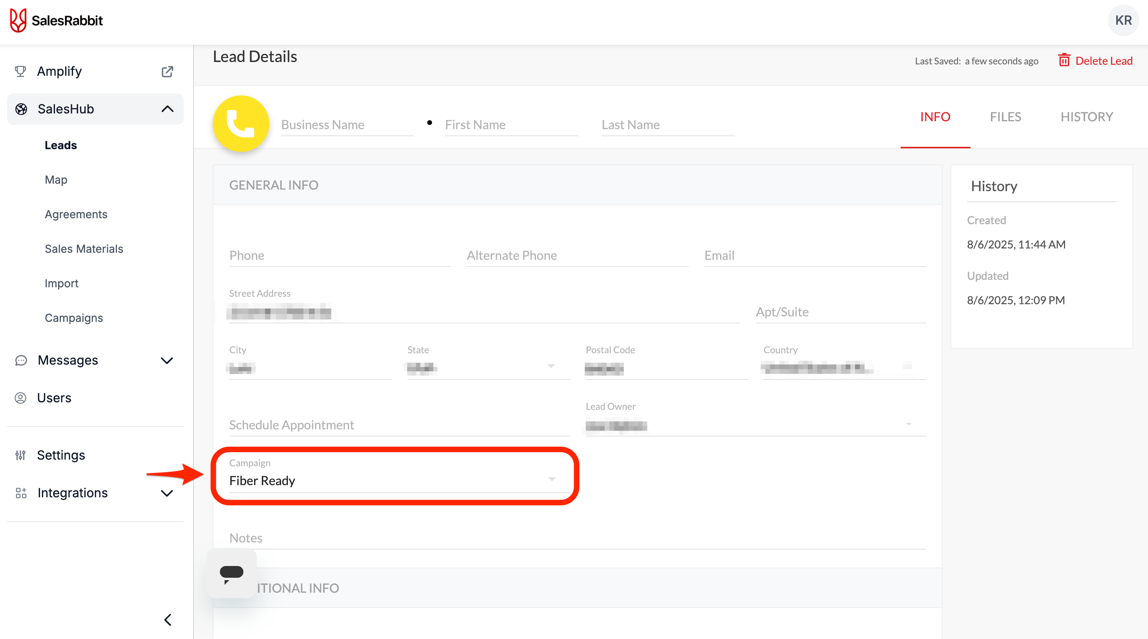The height and width of the screenshot is (639, 1148).
Task: Expand the Integrations menu
Action: point(167,493)
